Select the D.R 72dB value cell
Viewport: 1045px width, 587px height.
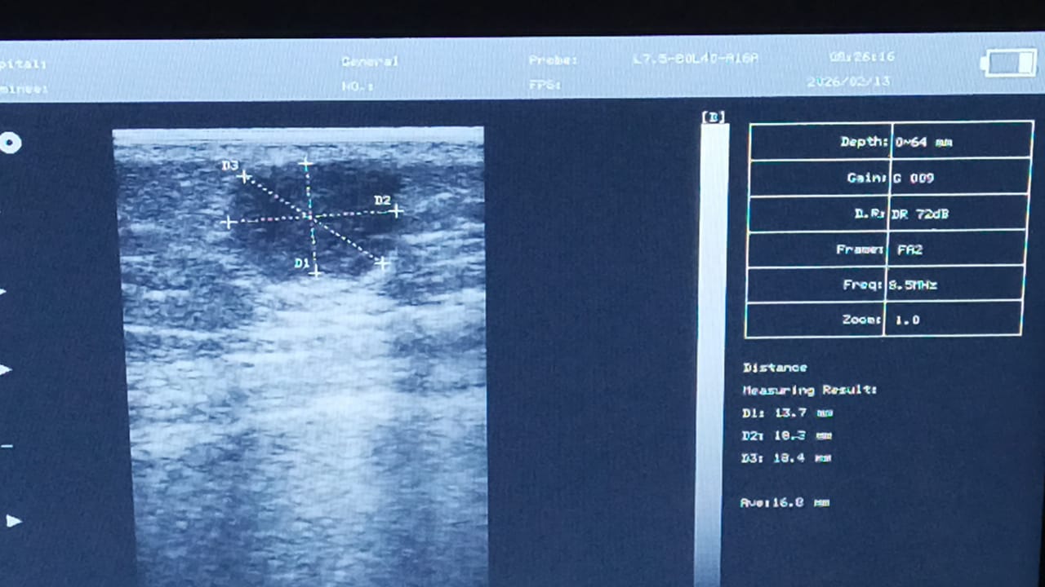[957, 214]
